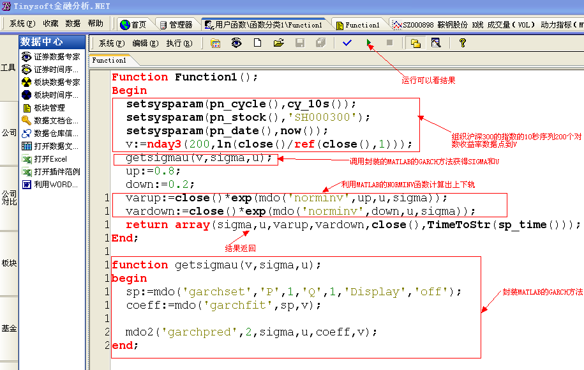Click the yellow question mark help icon
Image resolution: width=584 pixels, height=370 pixels.
(x=463, y=43)
